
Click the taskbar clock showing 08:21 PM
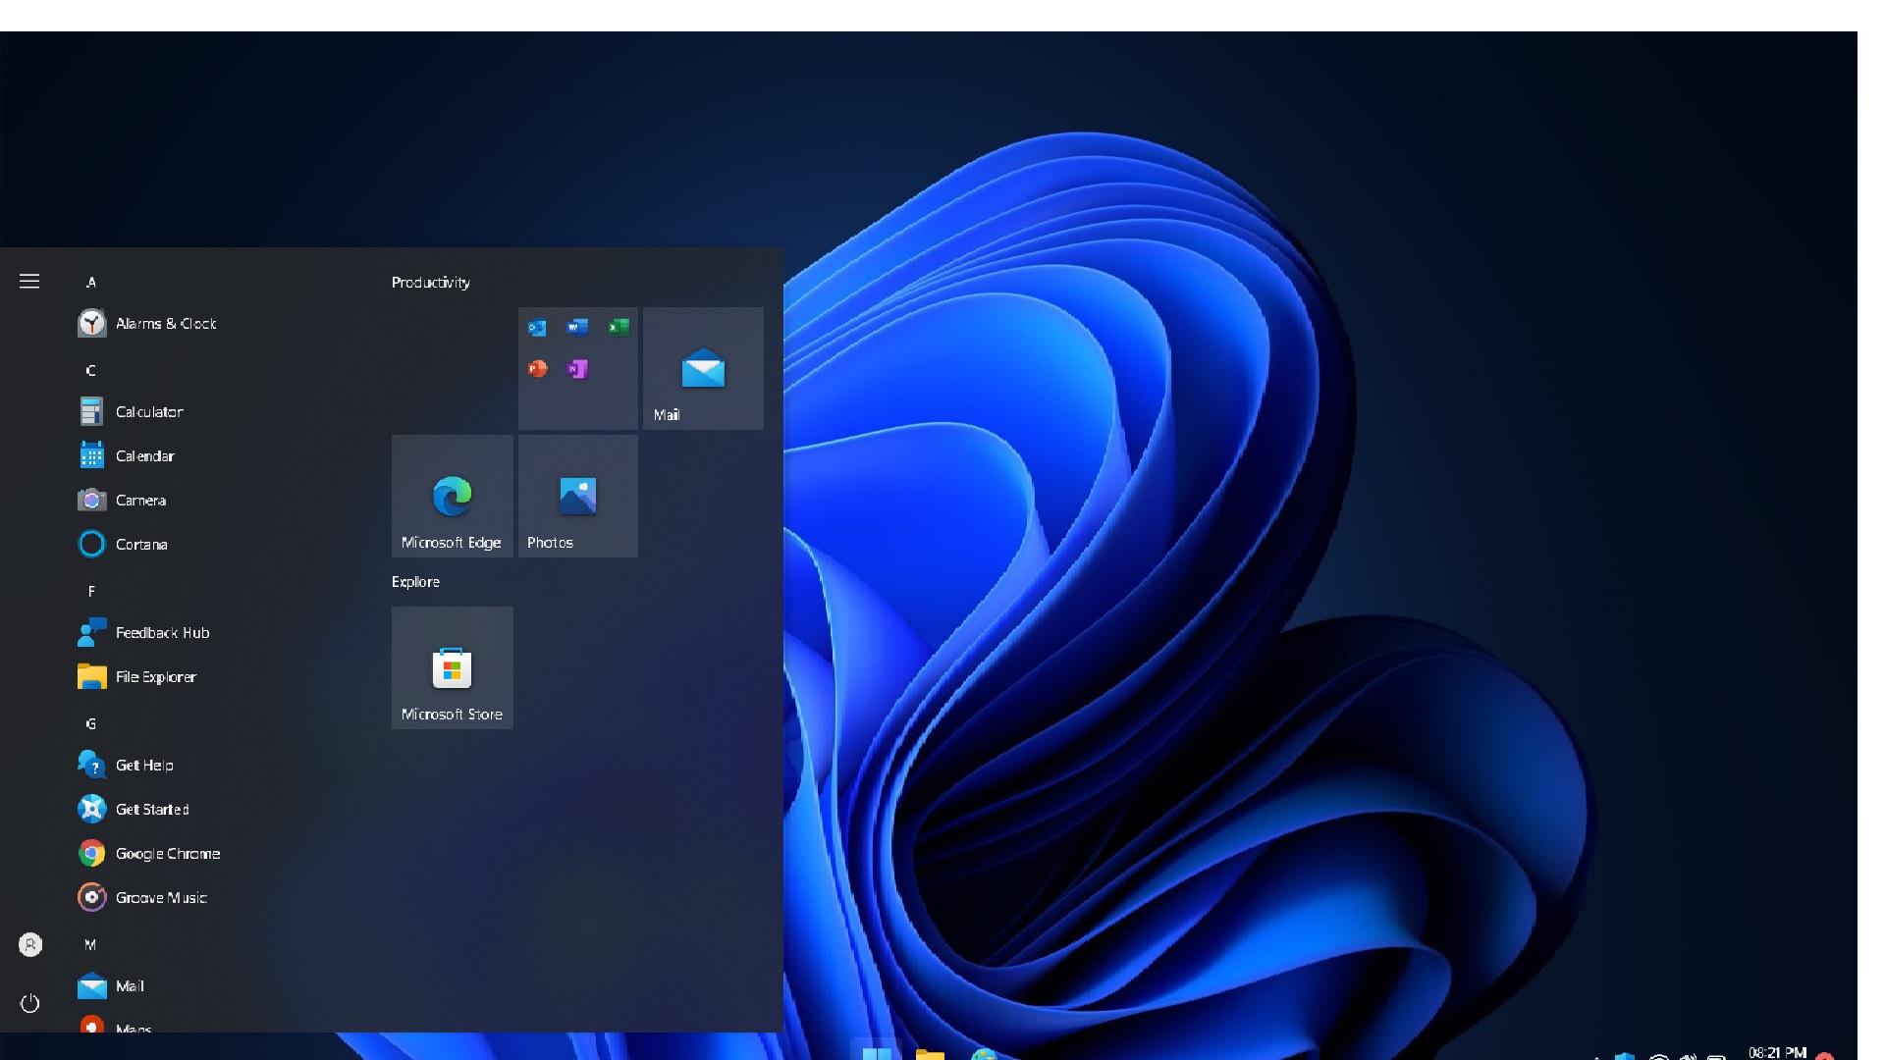coord(1777,1052)
